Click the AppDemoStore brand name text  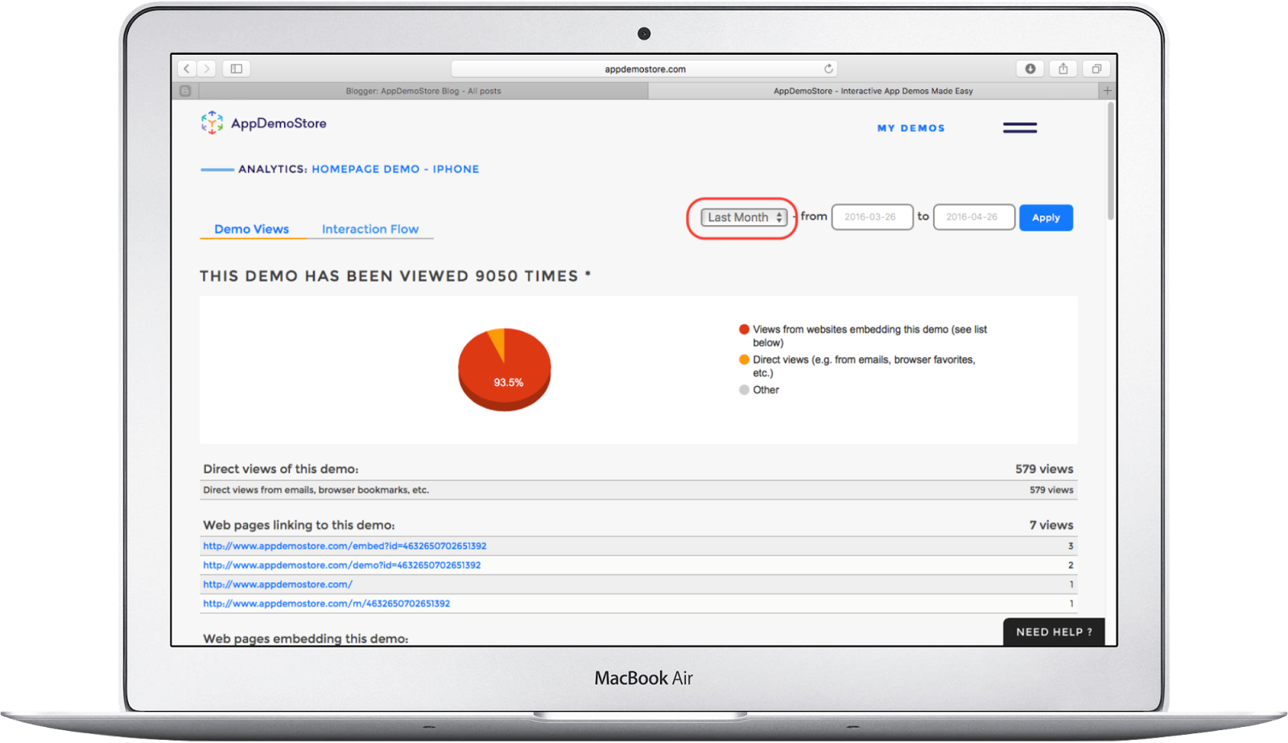click(x=279, y=123)
